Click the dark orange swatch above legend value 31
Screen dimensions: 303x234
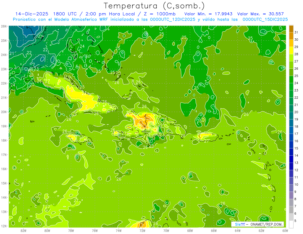pos(291,29)
